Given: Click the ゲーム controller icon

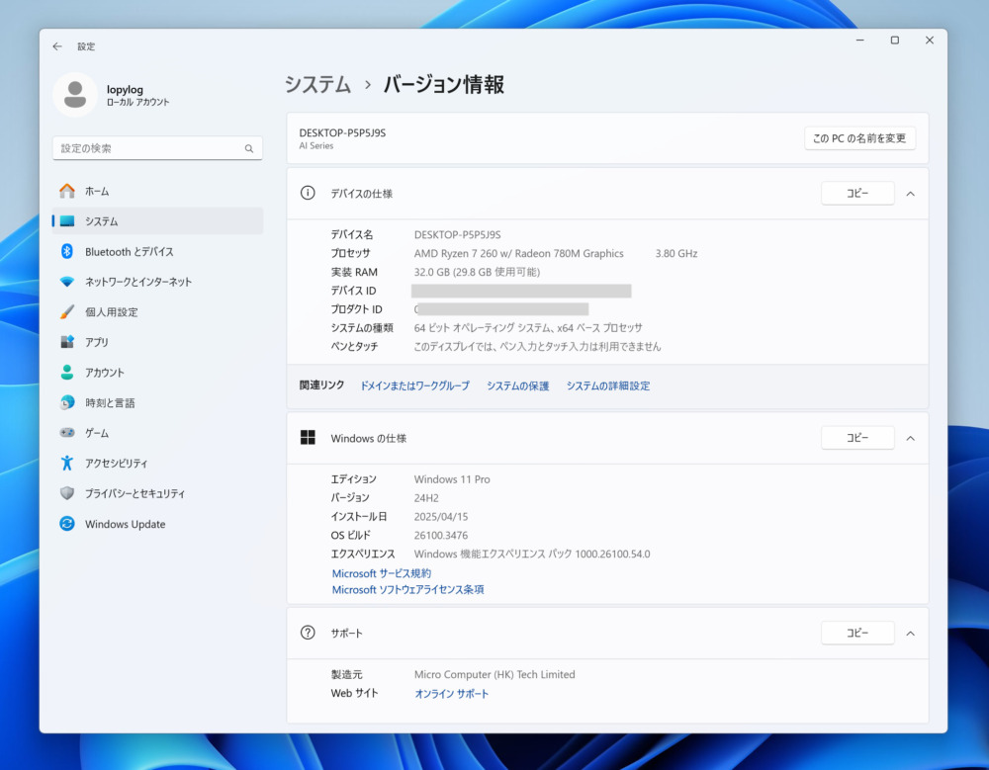Looking at the screenshot, I should [x=67, y=433].
